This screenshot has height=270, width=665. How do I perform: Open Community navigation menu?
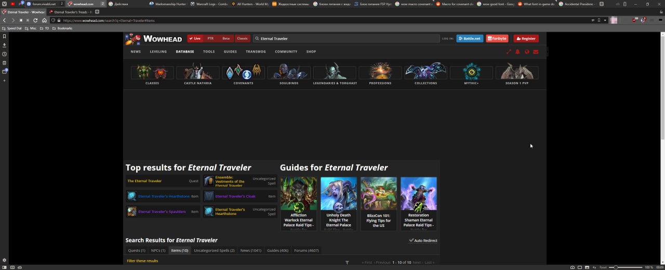286,52
